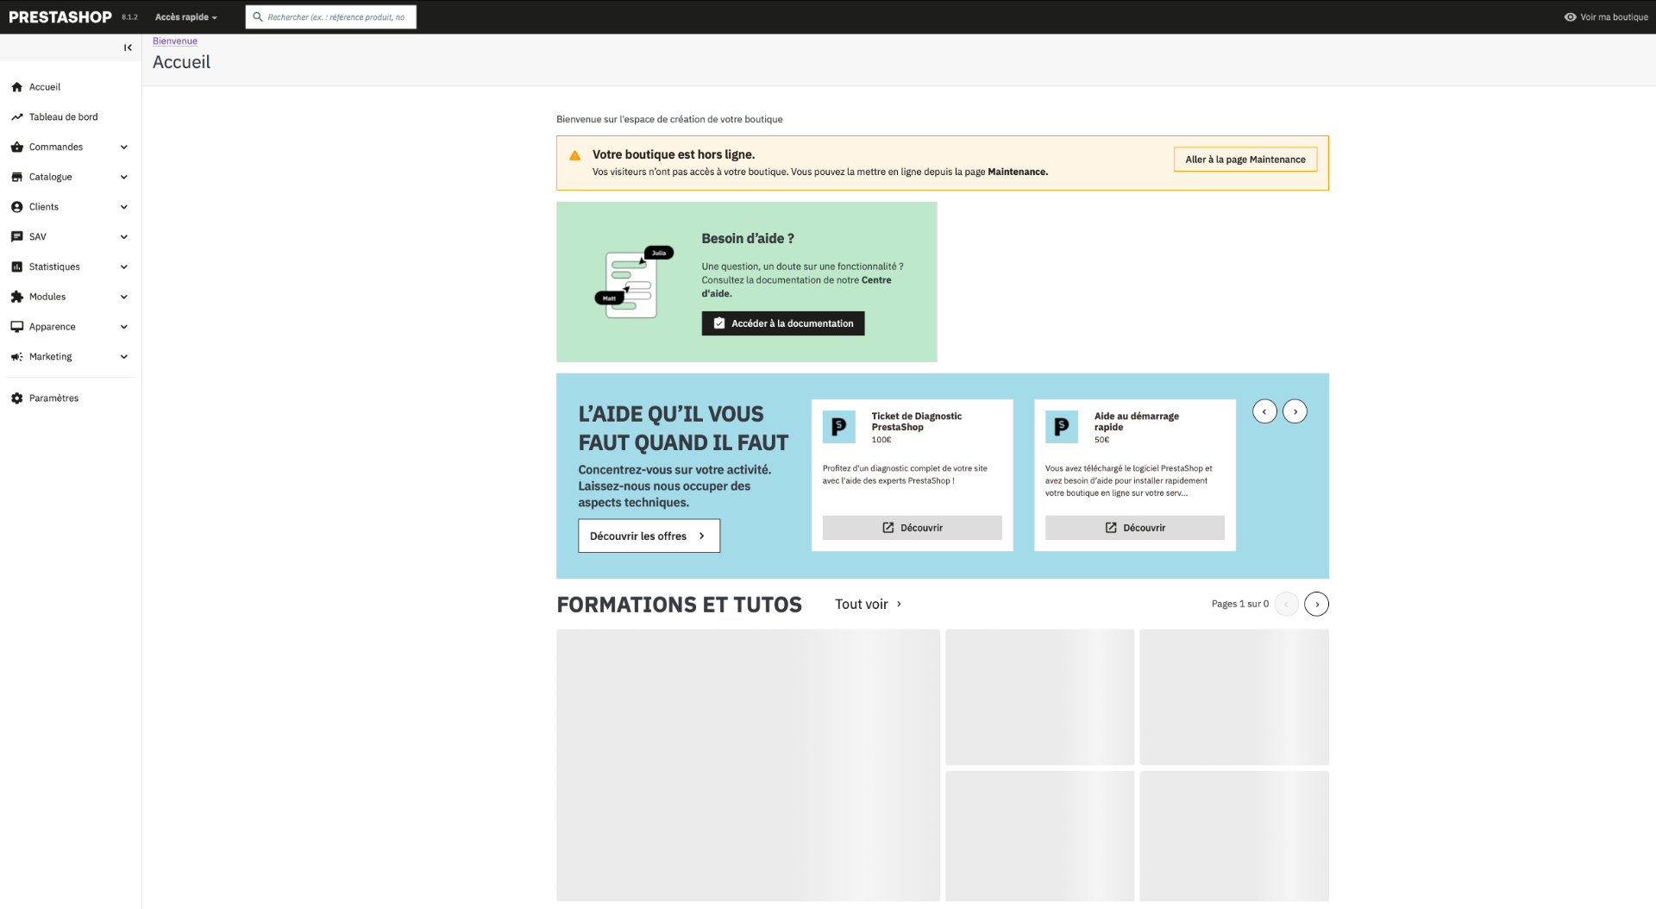Expand the Catalogue submenu chevron
Viewport: 1656px width, 909px height.
[124, 177]
